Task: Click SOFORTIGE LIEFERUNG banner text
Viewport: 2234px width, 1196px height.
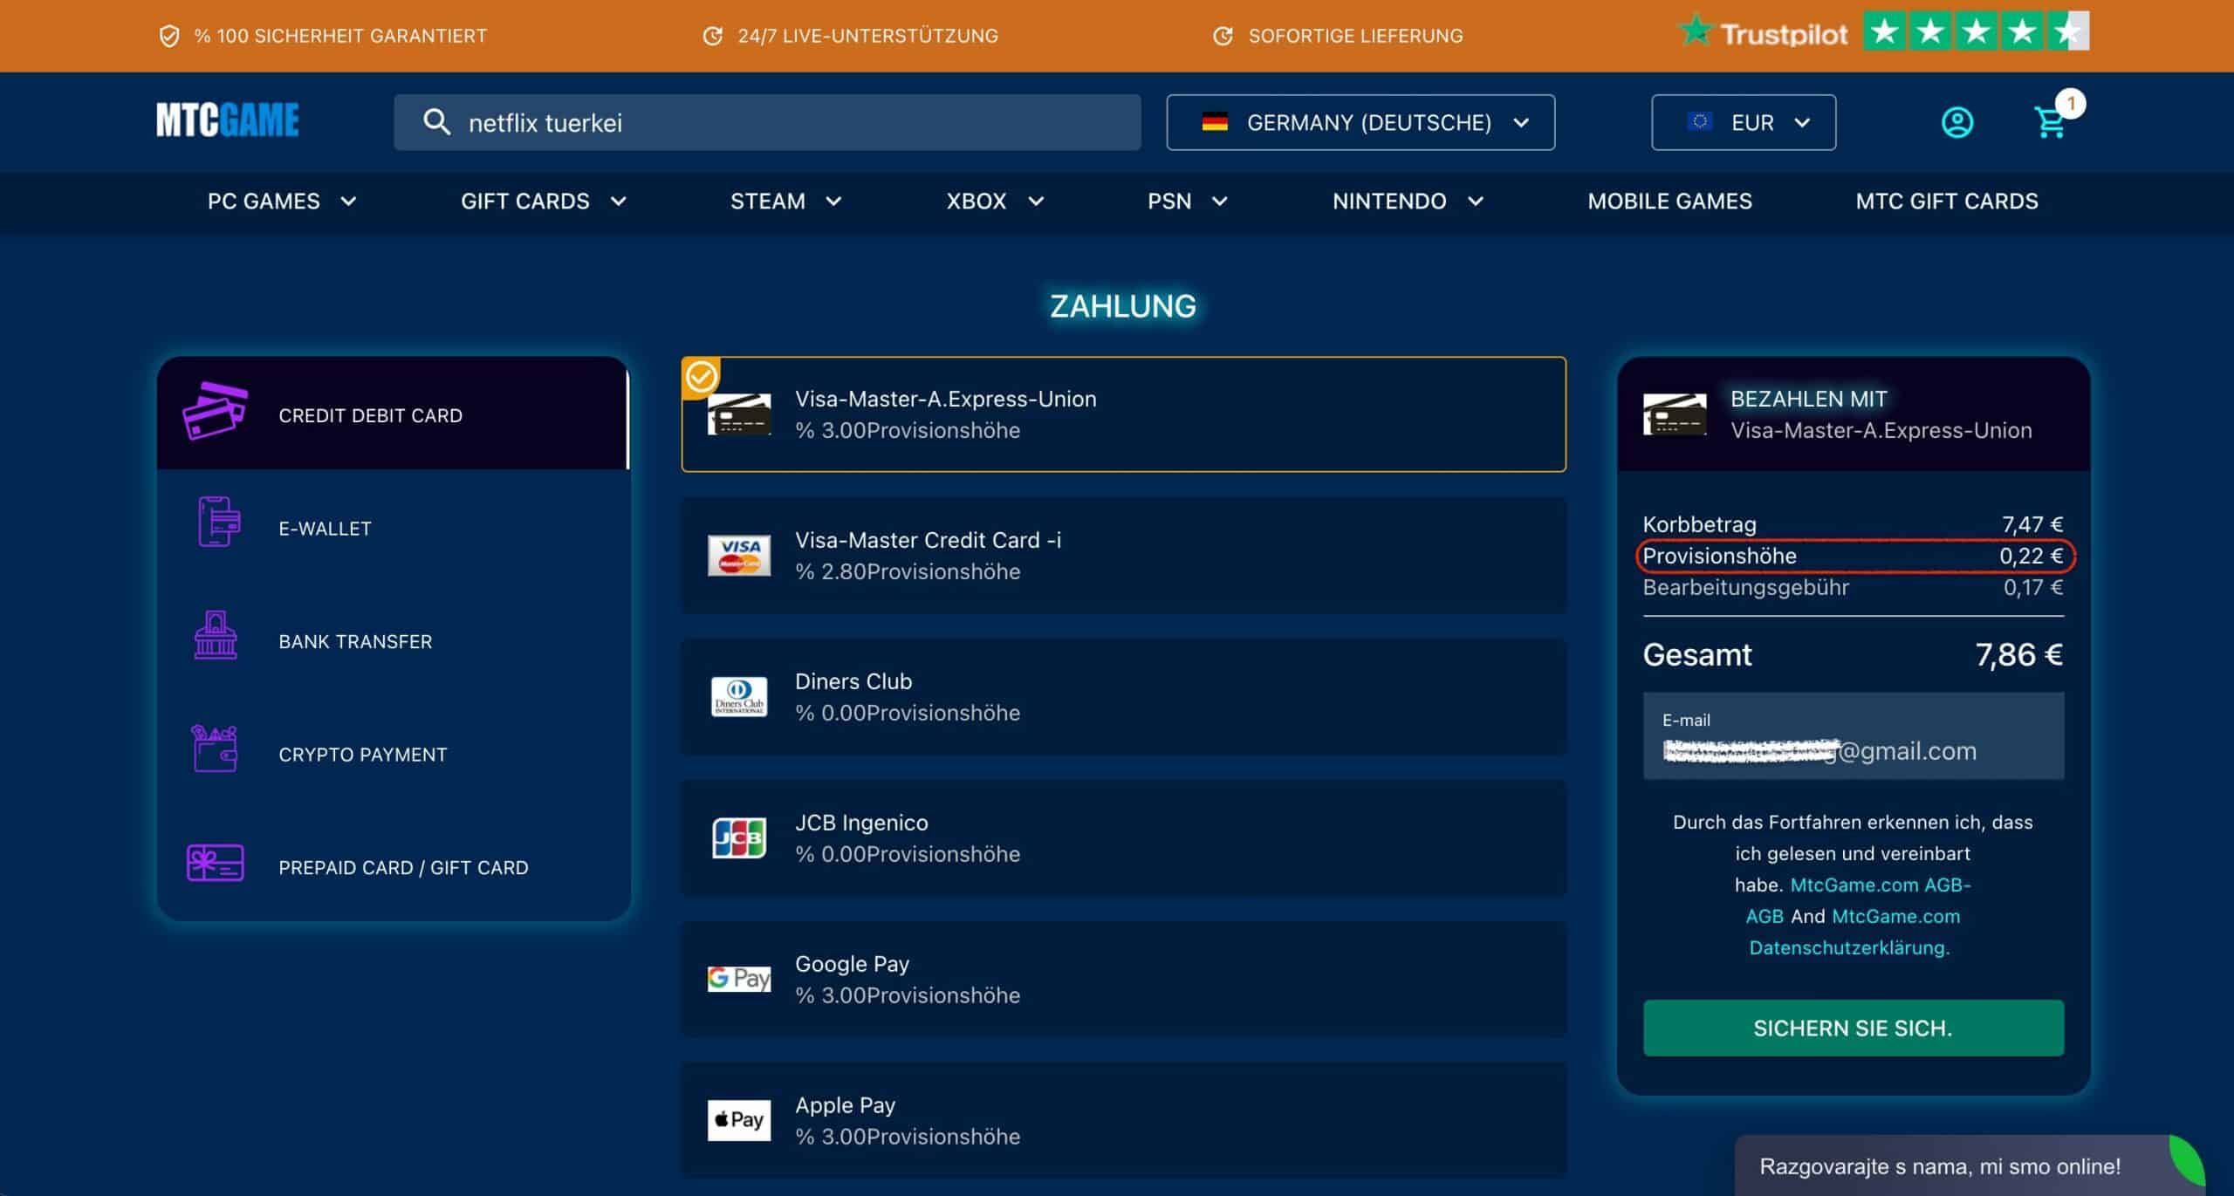Action: 1355,36
